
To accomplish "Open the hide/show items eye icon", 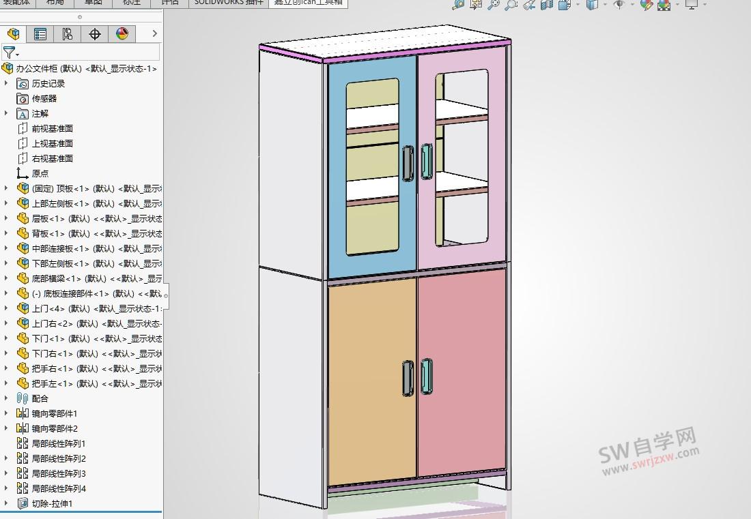I will pyautogui.click(x=619, y=5).
